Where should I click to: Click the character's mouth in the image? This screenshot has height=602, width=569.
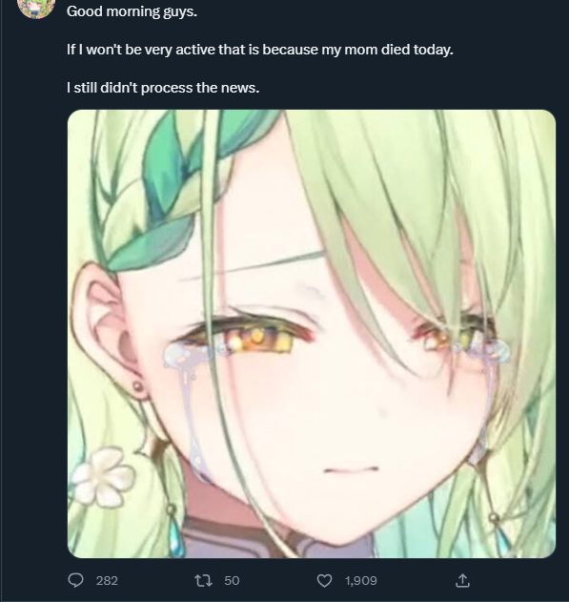click(x=352, y=469)
